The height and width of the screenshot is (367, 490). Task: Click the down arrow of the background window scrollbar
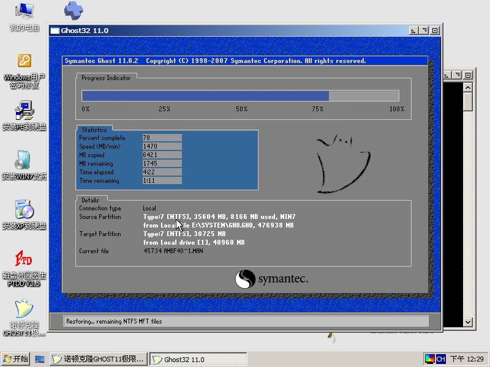(x=467, y=322)
